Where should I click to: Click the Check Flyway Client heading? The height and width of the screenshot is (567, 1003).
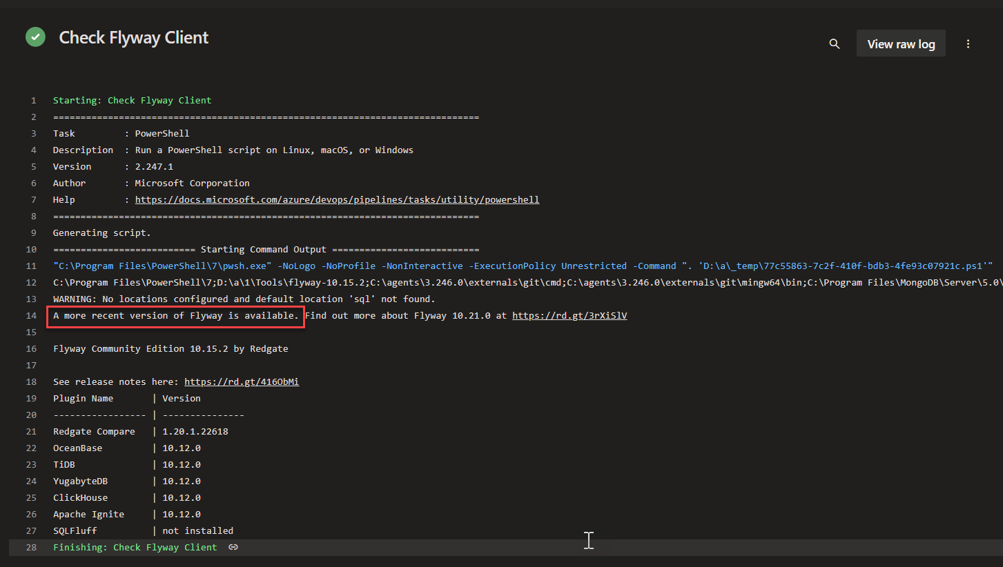click(134, 37)
